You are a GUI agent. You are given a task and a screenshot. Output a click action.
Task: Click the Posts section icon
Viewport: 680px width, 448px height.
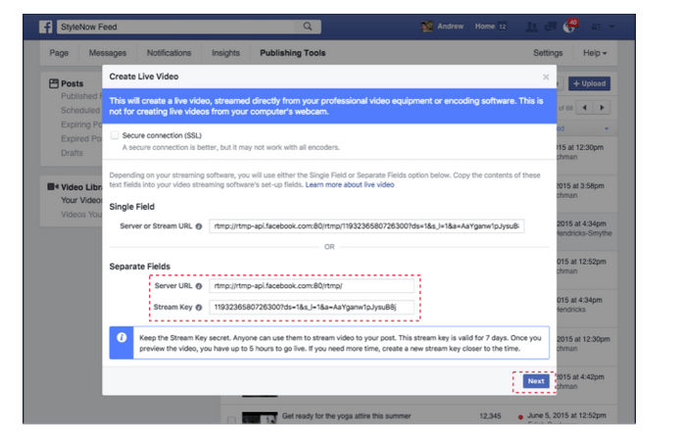pos(54,83)
